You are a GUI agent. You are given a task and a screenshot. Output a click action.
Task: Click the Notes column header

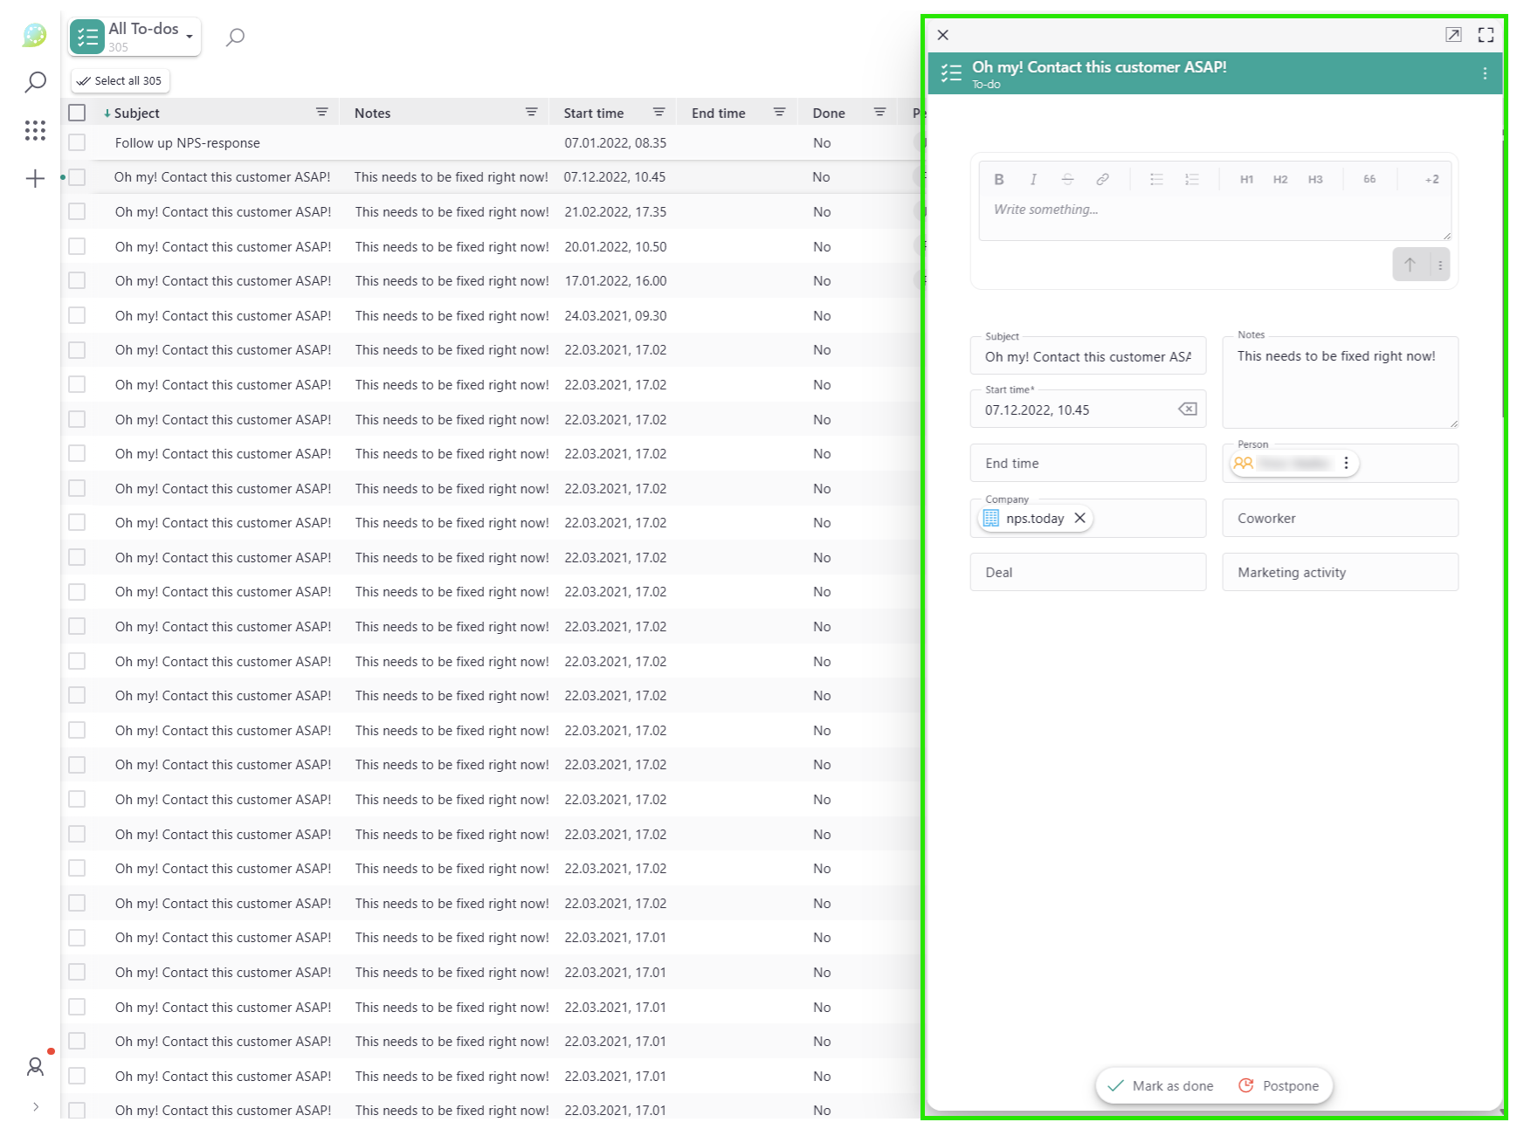[x=373, y=114]
